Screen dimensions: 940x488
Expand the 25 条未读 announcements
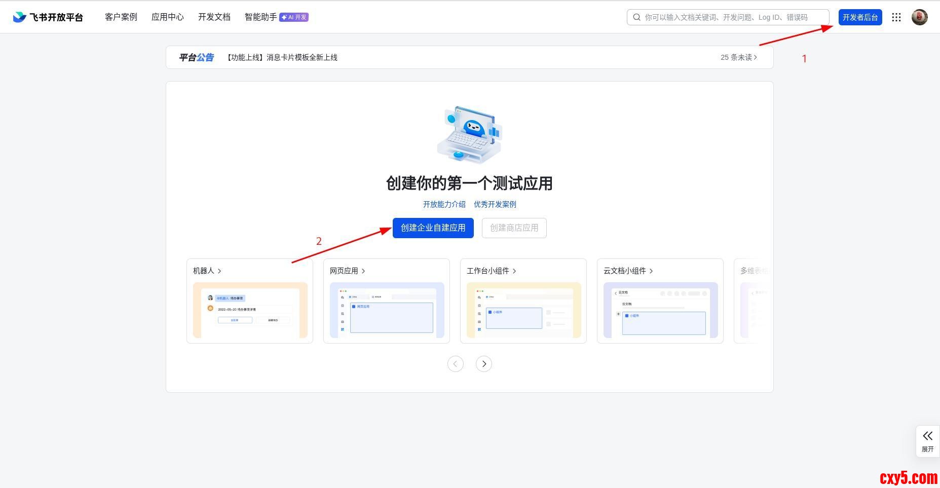(x=738, y=57)
